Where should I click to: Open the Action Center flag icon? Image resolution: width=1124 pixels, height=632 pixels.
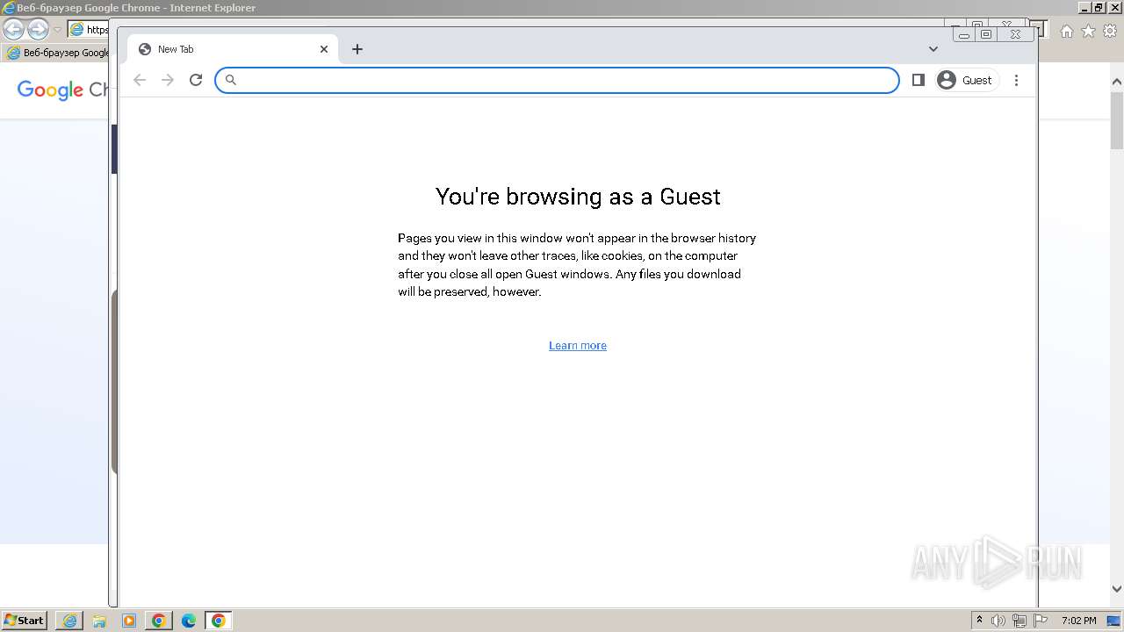tap(1041, 621)
